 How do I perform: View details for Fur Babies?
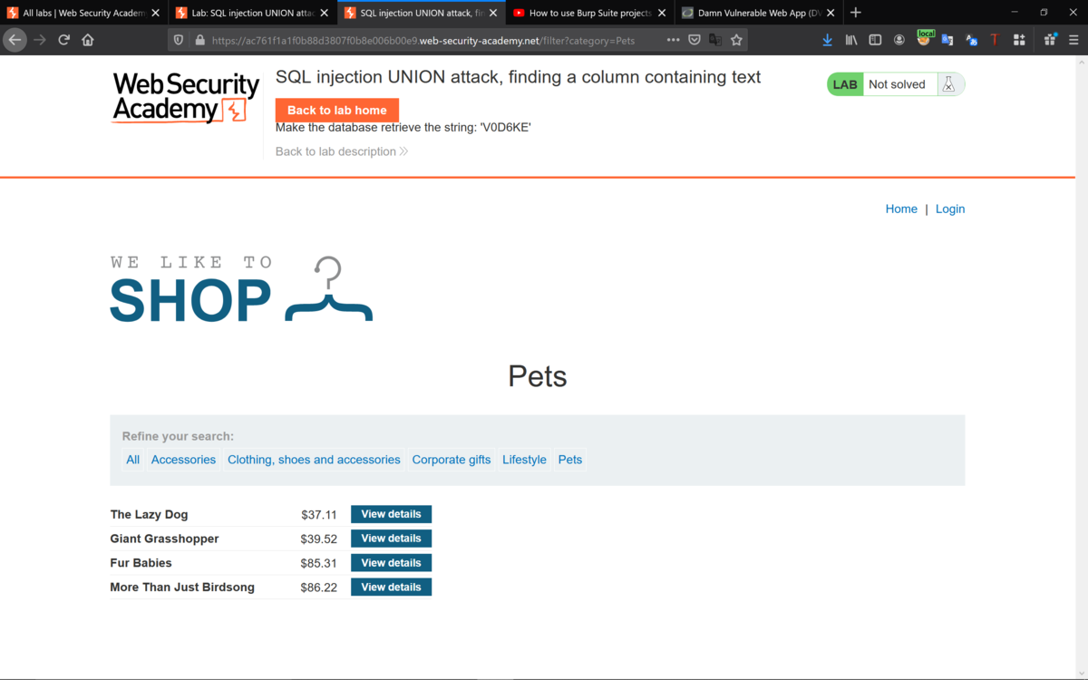(x=391, y=563)
